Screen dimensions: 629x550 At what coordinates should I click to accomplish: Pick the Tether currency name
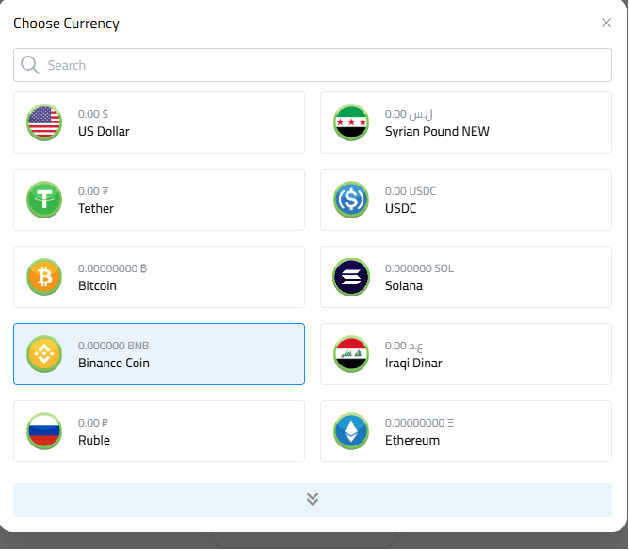(x=96, y=208)
